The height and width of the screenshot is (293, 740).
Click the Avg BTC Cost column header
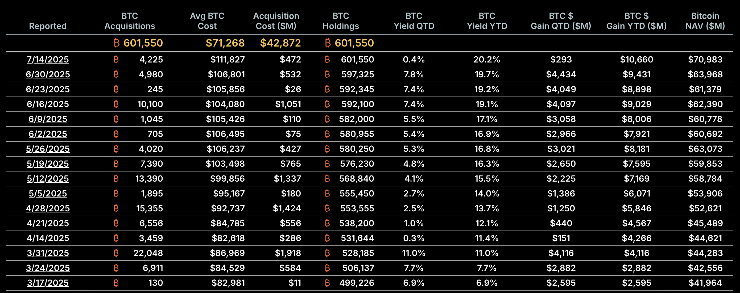point(207,21)
